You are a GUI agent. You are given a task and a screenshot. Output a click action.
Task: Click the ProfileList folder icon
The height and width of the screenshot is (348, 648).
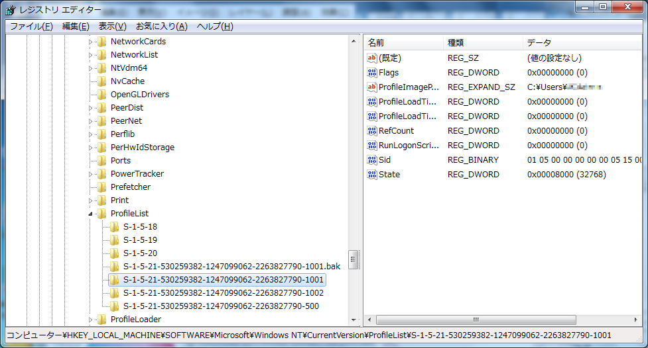101,213
